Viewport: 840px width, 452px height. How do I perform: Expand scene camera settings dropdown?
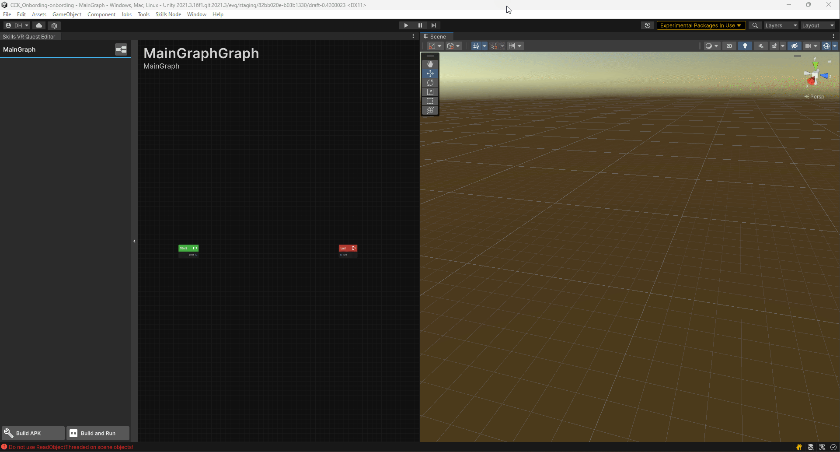811,46
